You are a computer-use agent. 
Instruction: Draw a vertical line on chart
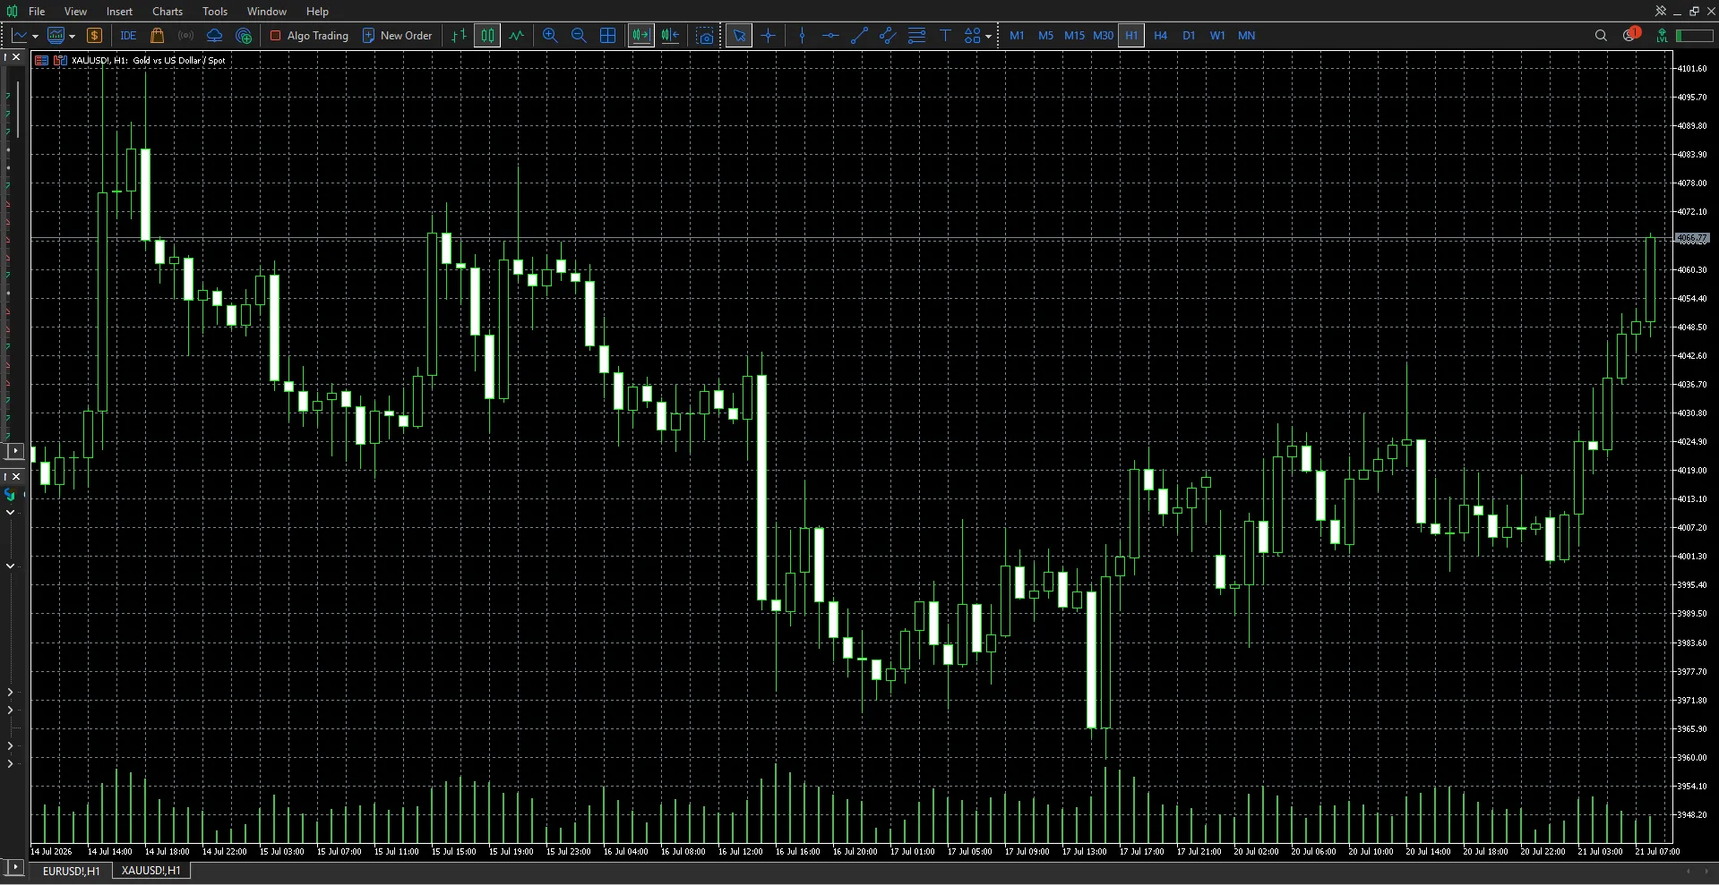[802, 36]
